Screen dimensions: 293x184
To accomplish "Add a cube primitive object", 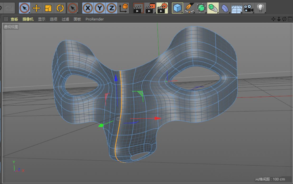I will pos(177,8).
